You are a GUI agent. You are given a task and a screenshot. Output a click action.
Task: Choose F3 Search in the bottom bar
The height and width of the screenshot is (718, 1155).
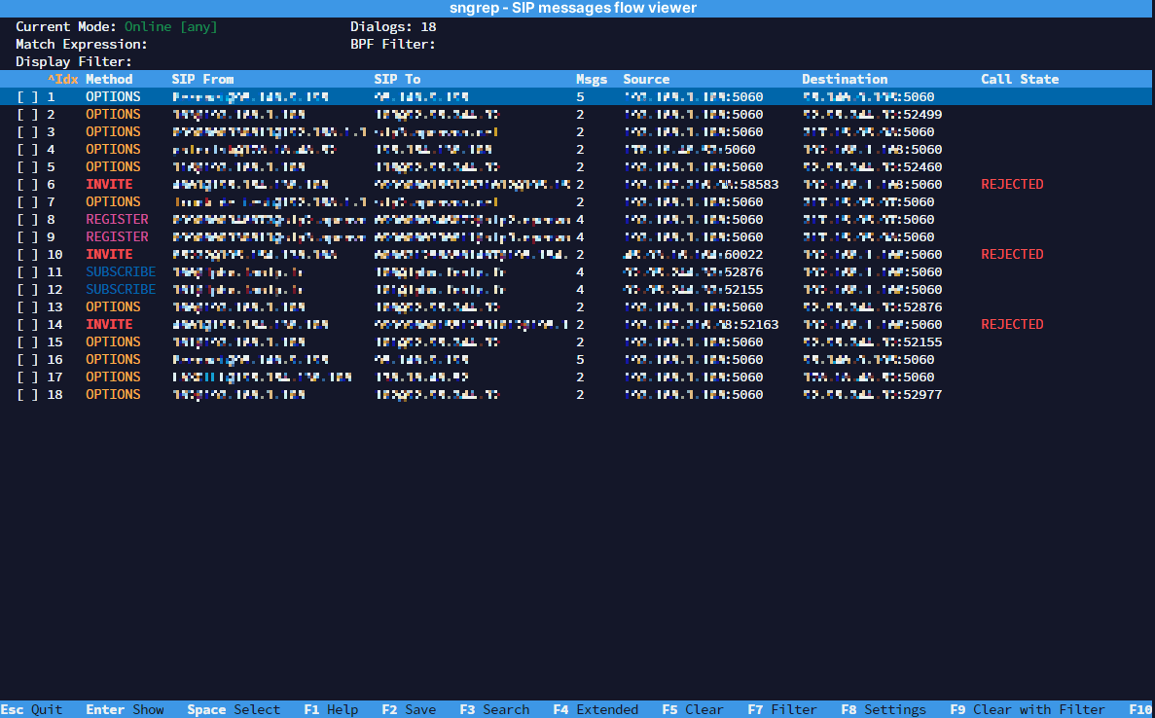point(494,710)
